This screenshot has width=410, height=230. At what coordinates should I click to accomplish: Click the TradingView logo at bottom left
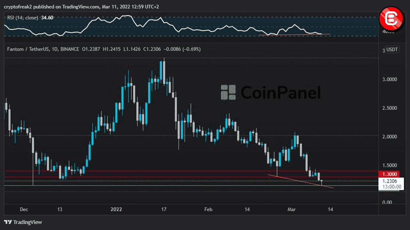tap(23, 222)
